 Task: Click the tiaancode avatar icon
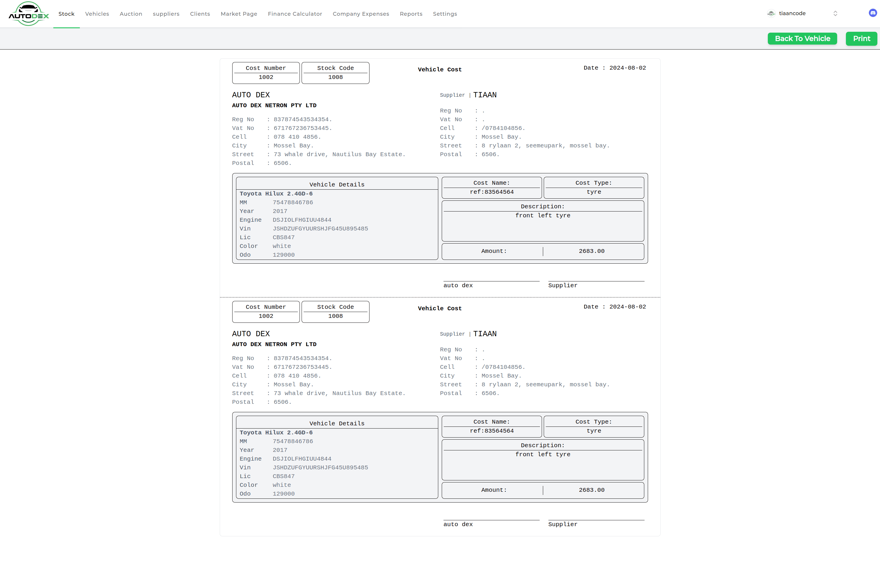tap(771, 13)
